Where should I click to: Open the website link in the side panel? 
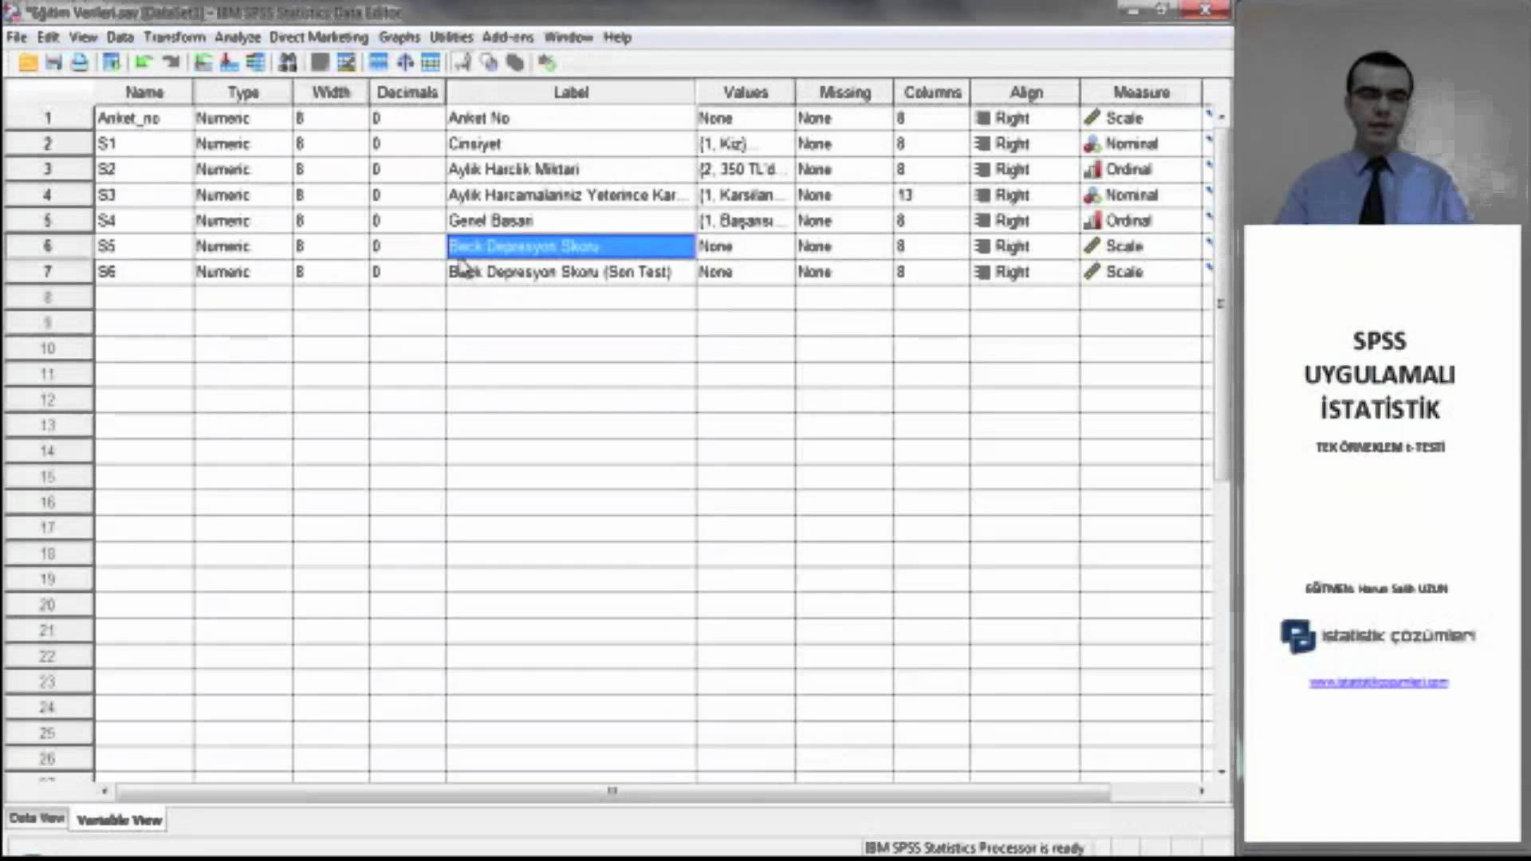pyautogui.click(x=1379, y=682)
